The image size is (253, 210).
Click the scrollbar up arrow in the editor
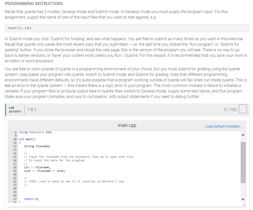pyautogui.click(x=243, y=135)
